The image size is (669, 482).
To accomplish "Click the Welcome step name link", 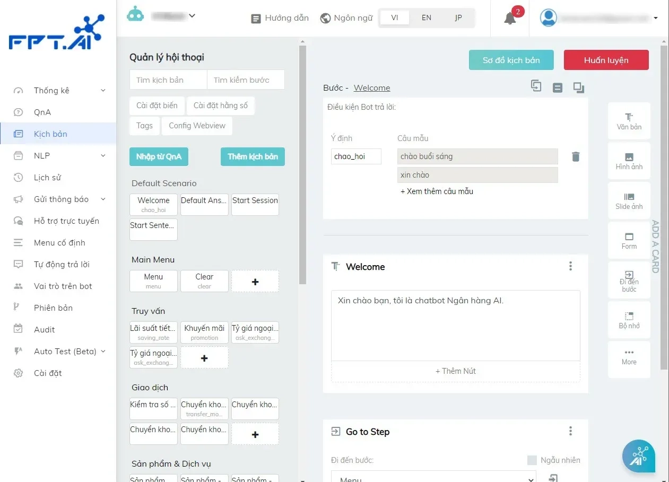I will coord(372,88).
